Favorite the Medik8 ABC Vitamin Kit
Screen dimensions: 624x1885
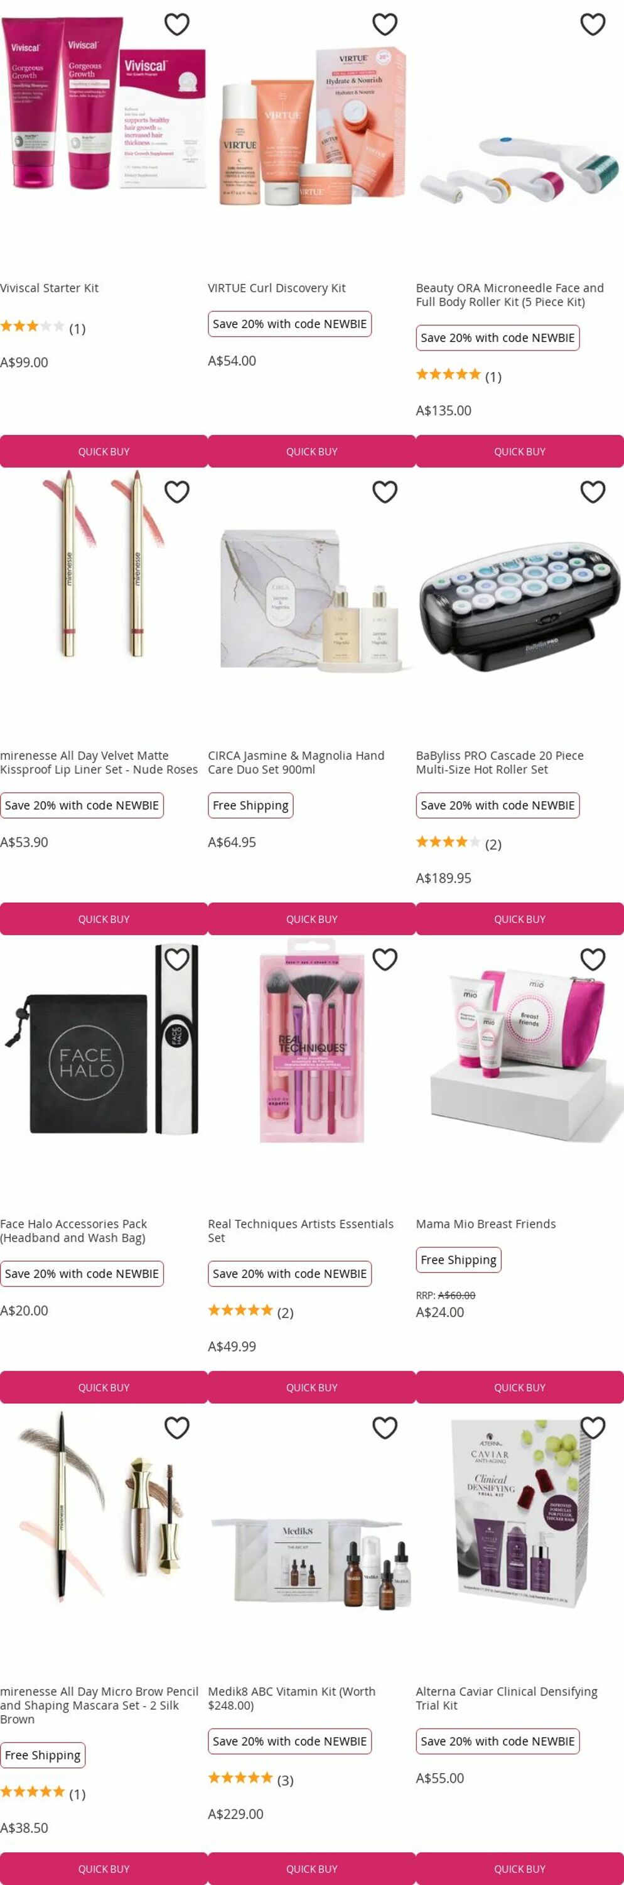385,1428
